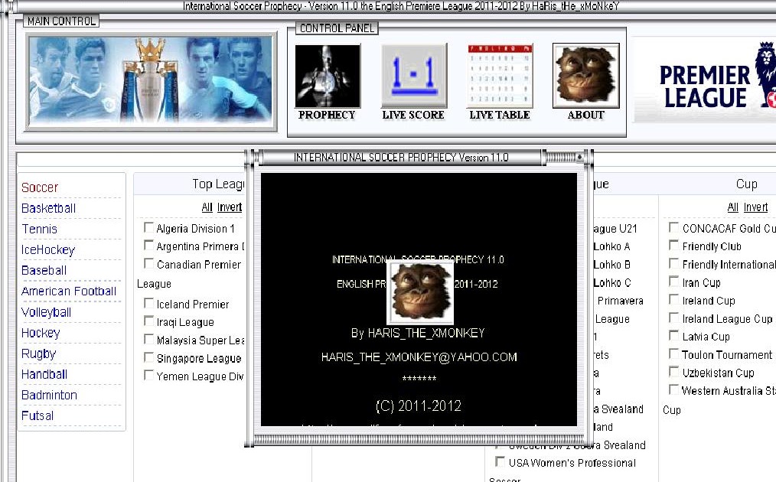The width and height of the screenshot is (776, 482).
Task: Switch to Basketball in the sports list
Action: click(48, 208)
